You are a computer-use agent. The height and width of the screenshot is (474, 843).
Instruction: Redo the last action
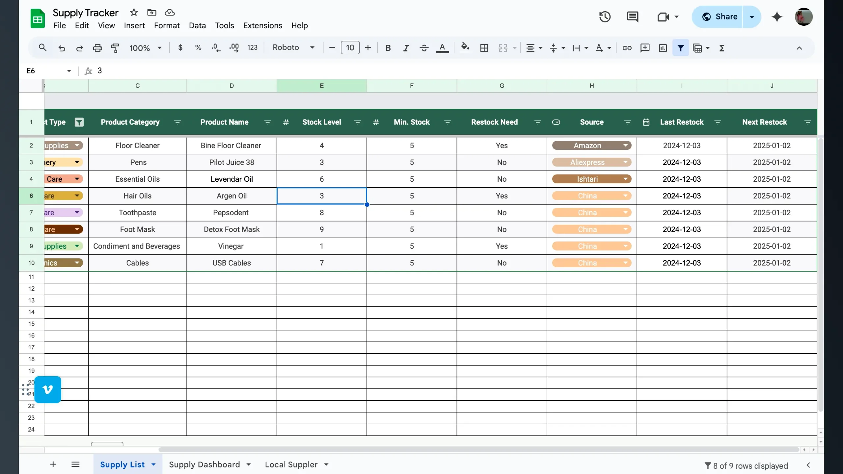tap(79, 48)
